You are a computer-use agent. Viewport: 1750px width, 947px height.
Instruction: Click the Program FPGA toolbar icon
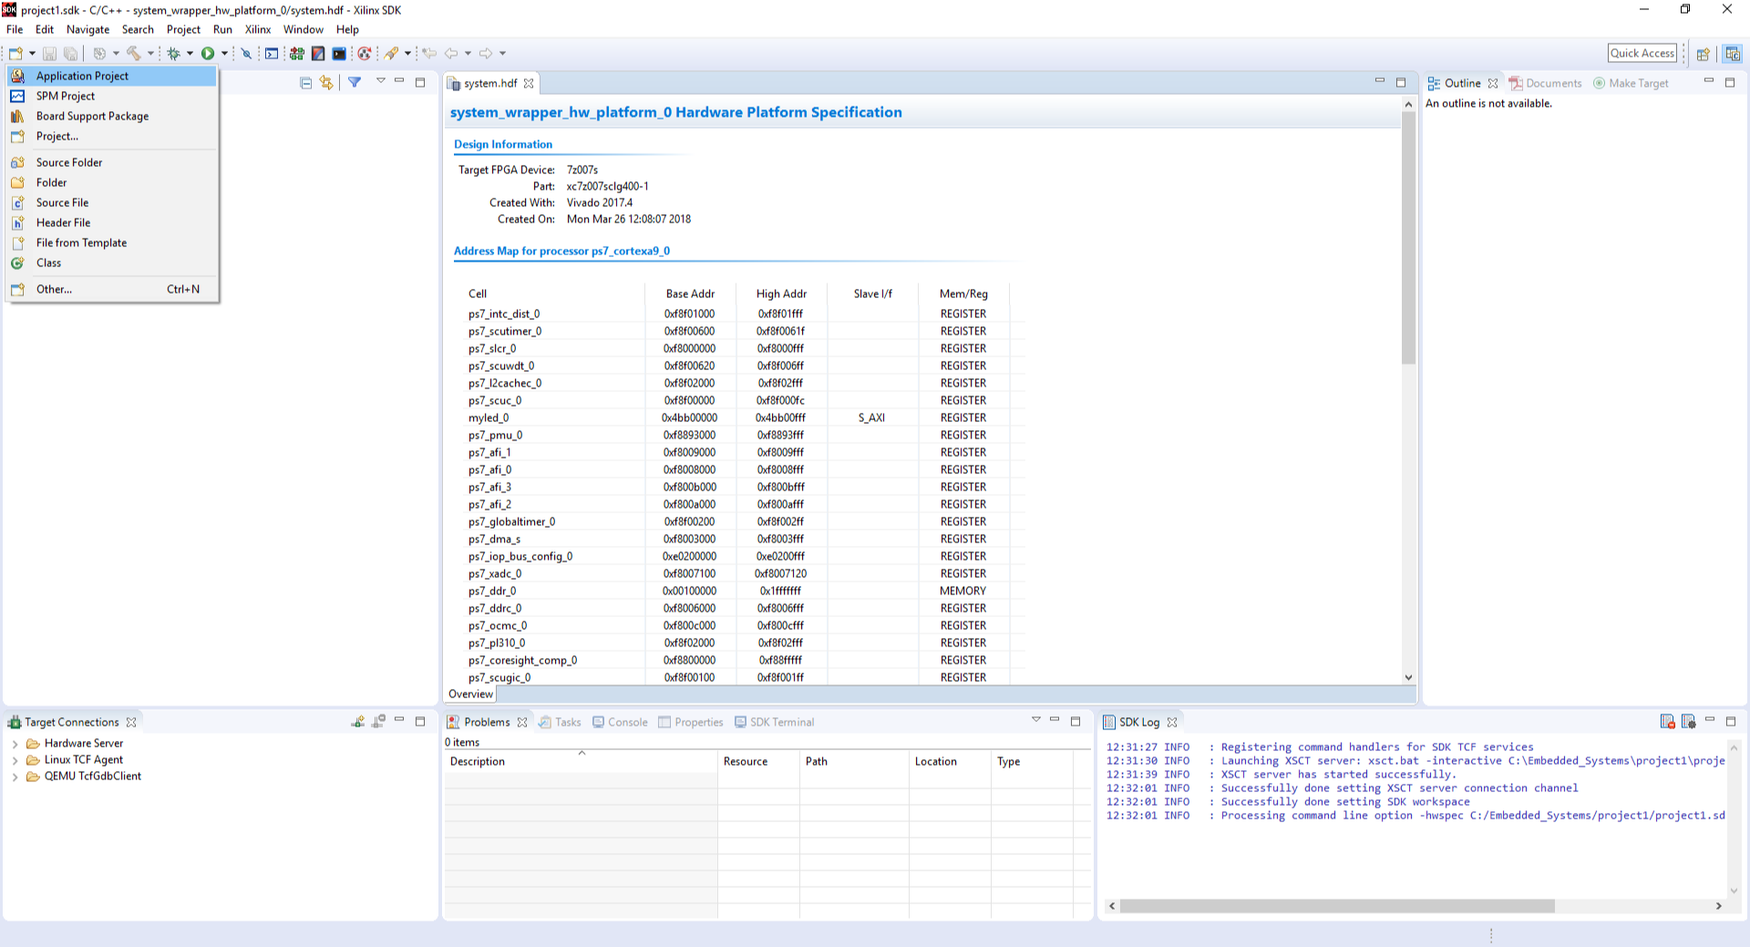click(297, 54)
